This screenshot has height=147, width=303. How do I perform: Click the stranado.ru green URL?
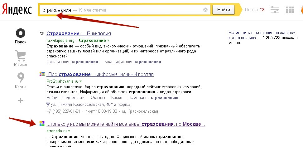pos(56,131)
